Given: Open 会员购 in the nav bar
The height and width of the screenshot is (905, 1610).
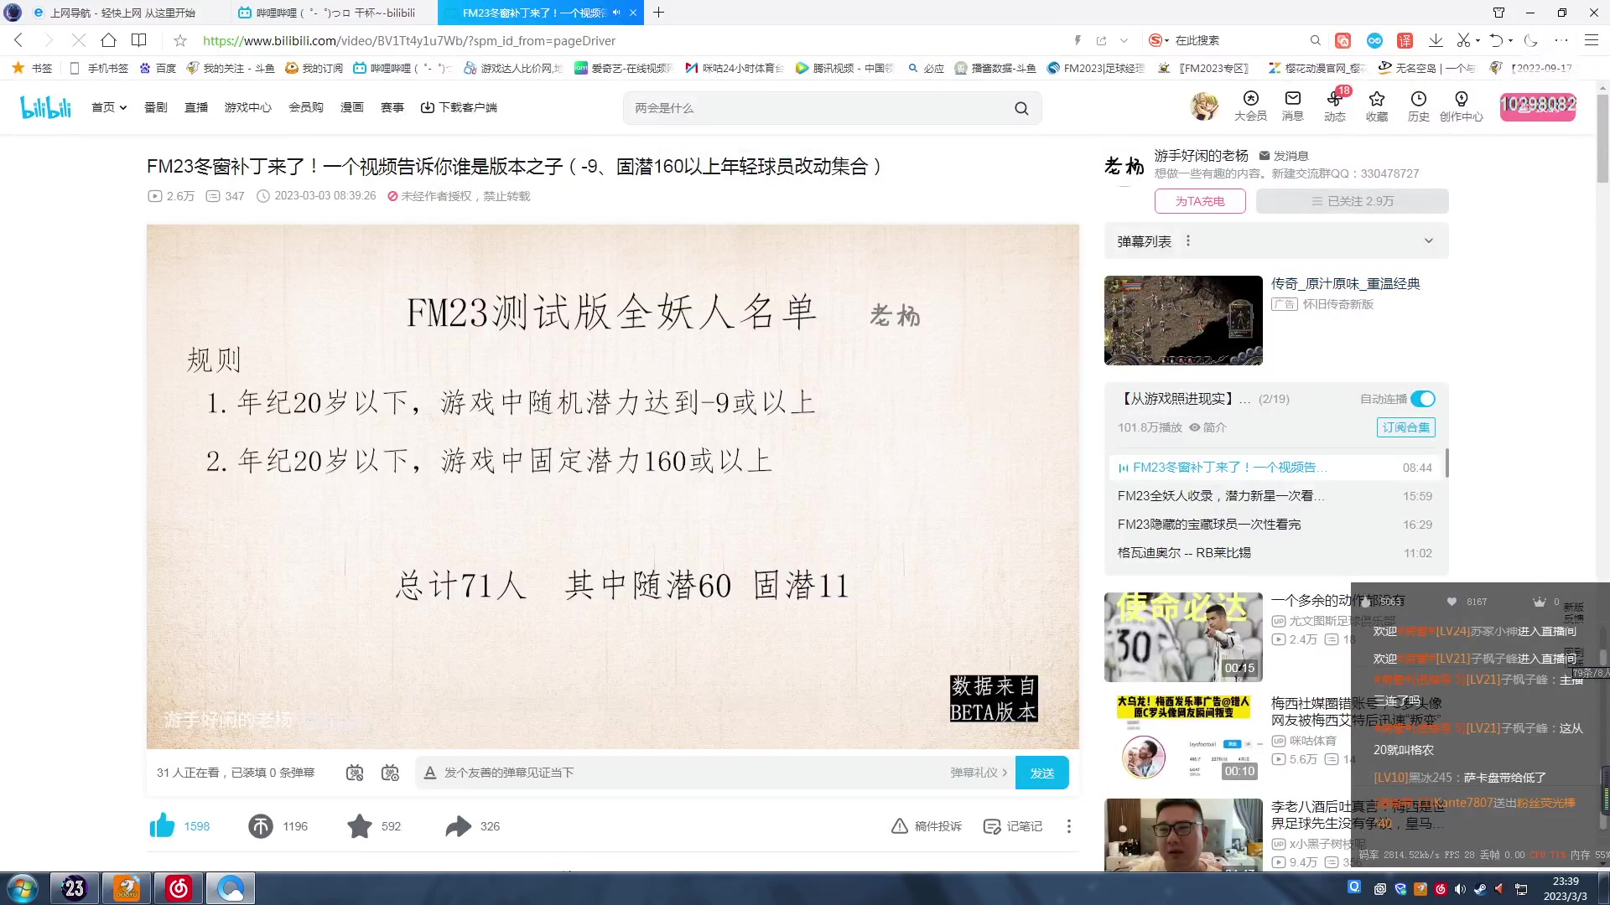Looking at the screenshot, I should (306, 107).
